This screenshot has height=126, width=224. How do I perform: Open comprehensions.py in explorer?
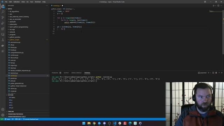pyautogui.click(x=17, y=52)
